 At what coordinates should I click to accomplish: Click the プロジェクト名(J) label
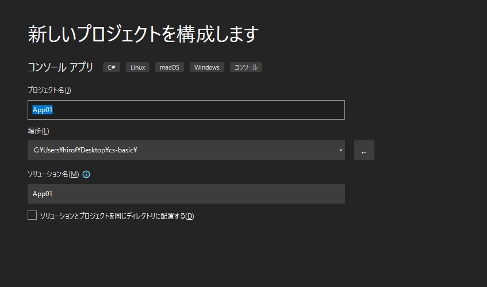click(49, 90)
